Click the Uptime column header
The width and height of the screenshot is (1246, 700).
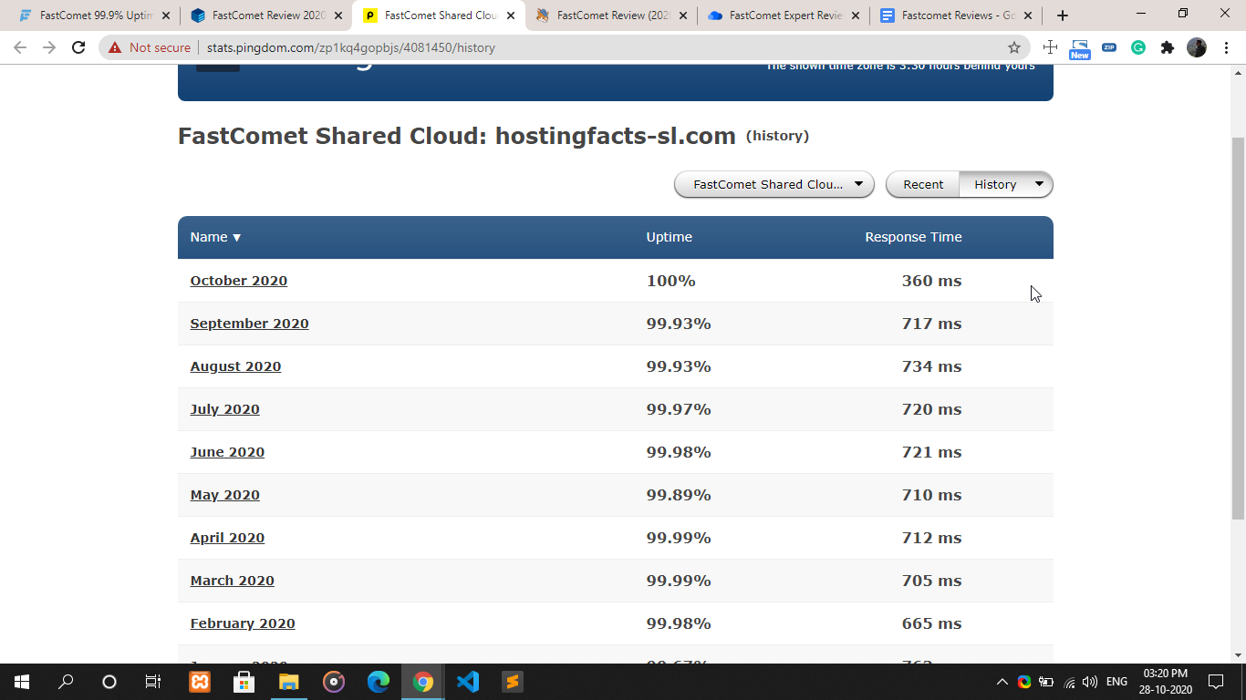670,237
